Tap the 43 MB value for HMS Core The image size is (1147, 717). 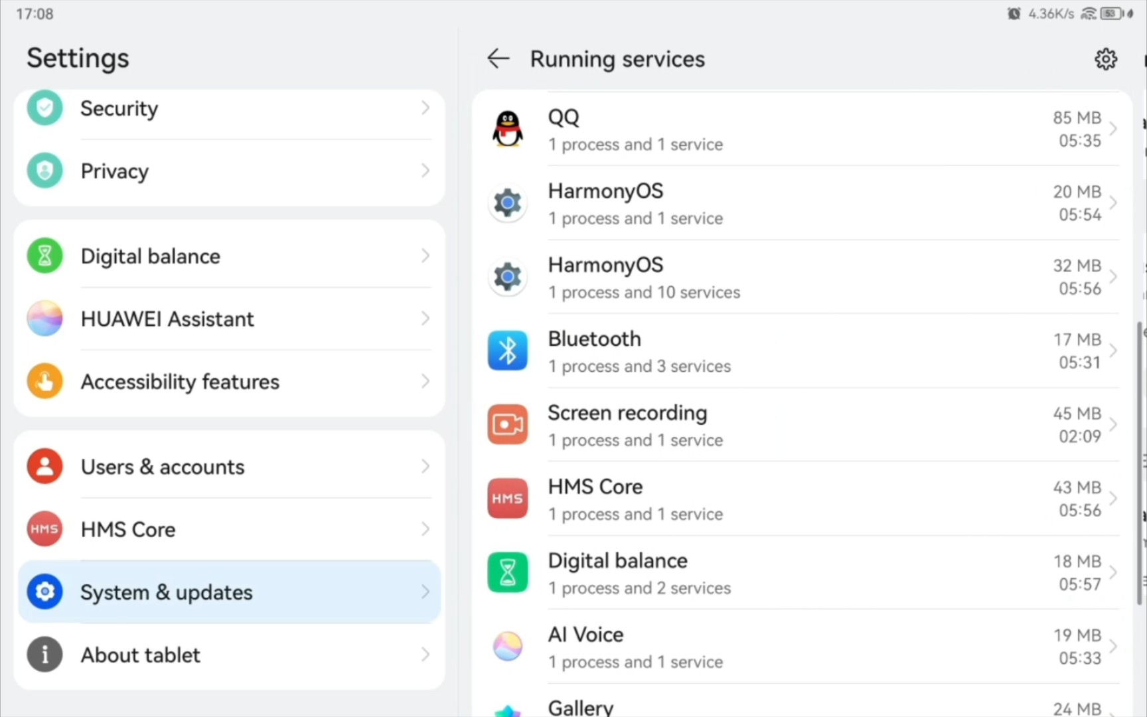coord(1077,487)
